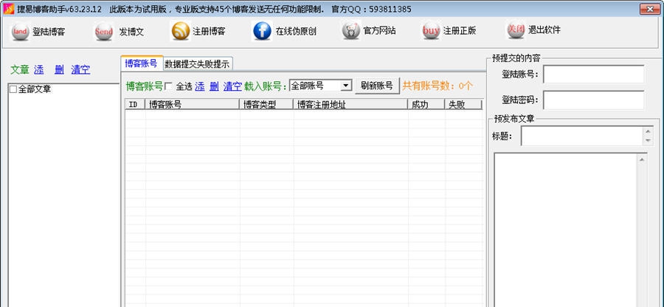
Task: Click the red 'land' login blog icon
Action: coord(20,32)
